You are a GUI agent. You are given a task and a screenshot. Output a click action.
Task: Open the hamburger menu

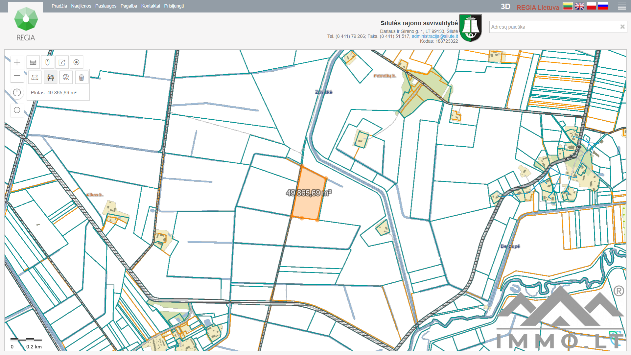click(x=621, y=6)
